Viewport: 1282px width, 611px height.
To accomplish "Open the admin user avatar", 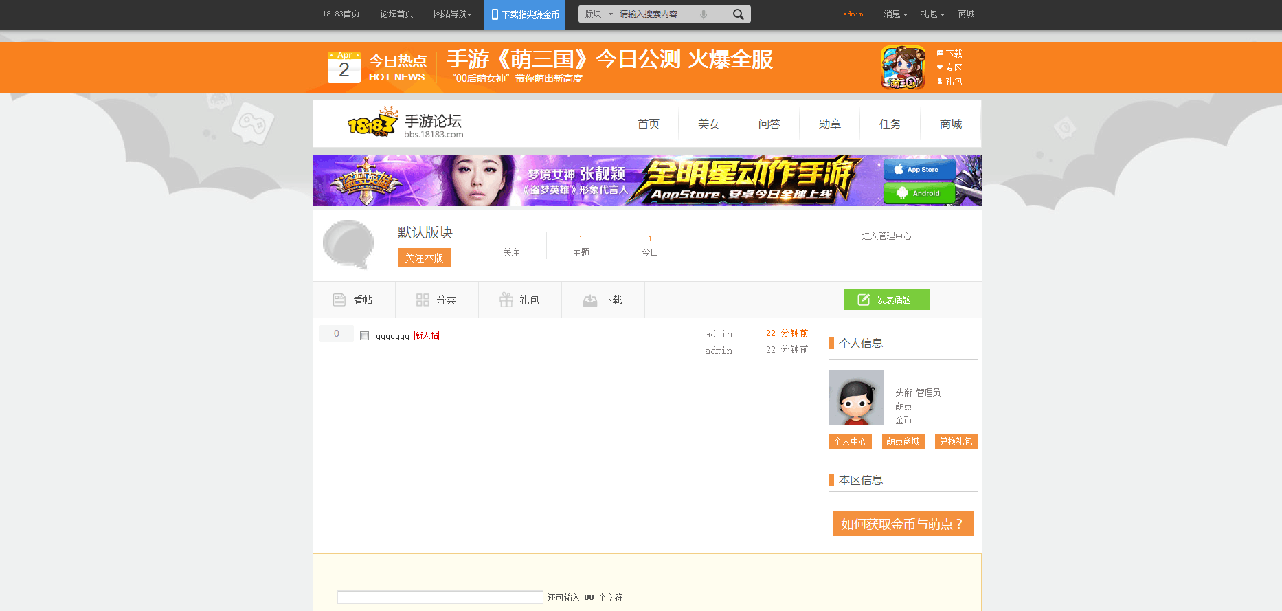I will click(856, 398).
